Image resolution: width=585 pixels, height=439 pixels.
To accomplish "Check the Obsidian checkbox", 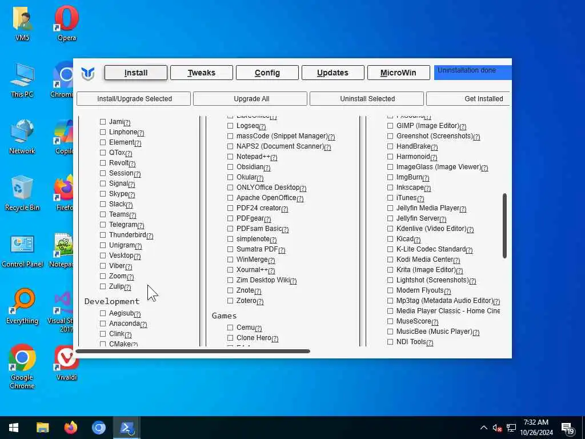I will (x=230, y=167).
